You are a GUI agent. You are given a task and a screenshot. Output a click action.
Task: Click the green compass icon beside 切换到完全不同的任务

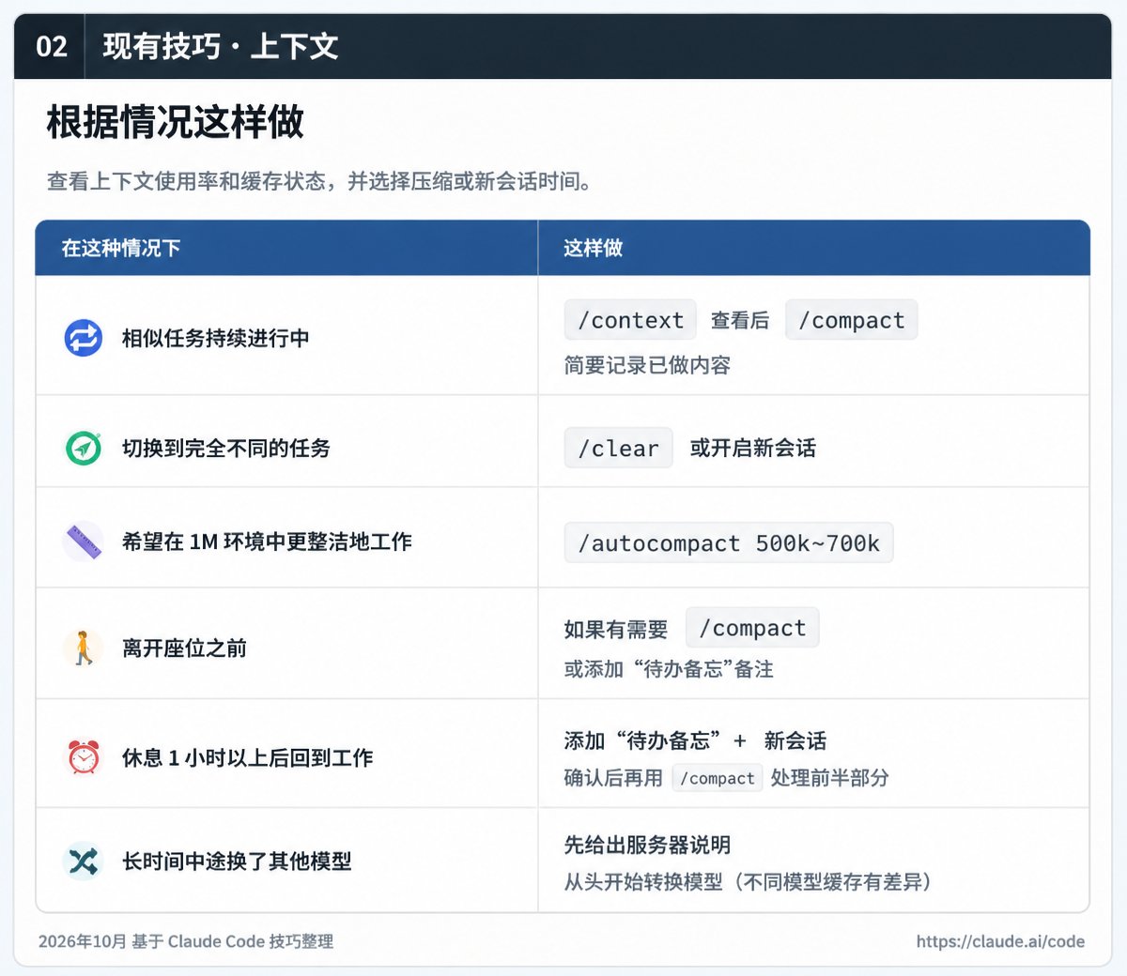(83, 448)
